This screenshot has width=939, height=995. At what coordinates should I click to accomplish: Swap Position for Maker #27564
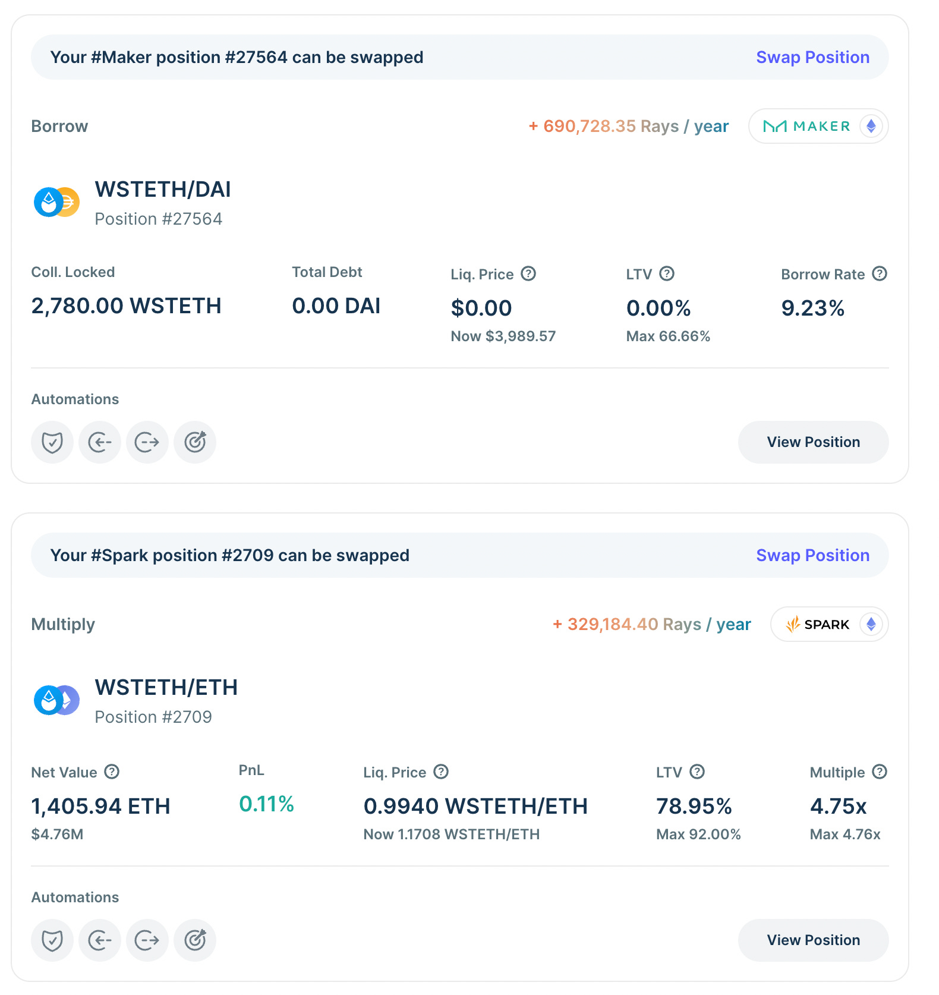coord(812,57)
